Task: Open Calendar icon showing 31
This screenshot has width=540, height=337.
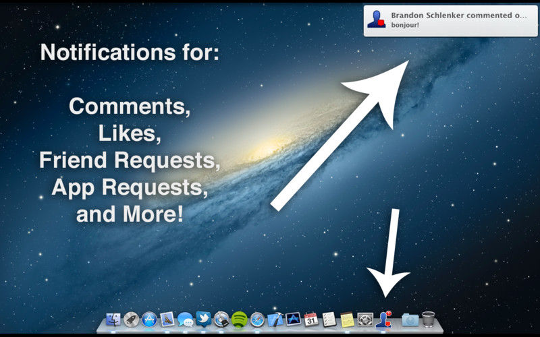Action: pyautogui.click(x=311, y=319)
